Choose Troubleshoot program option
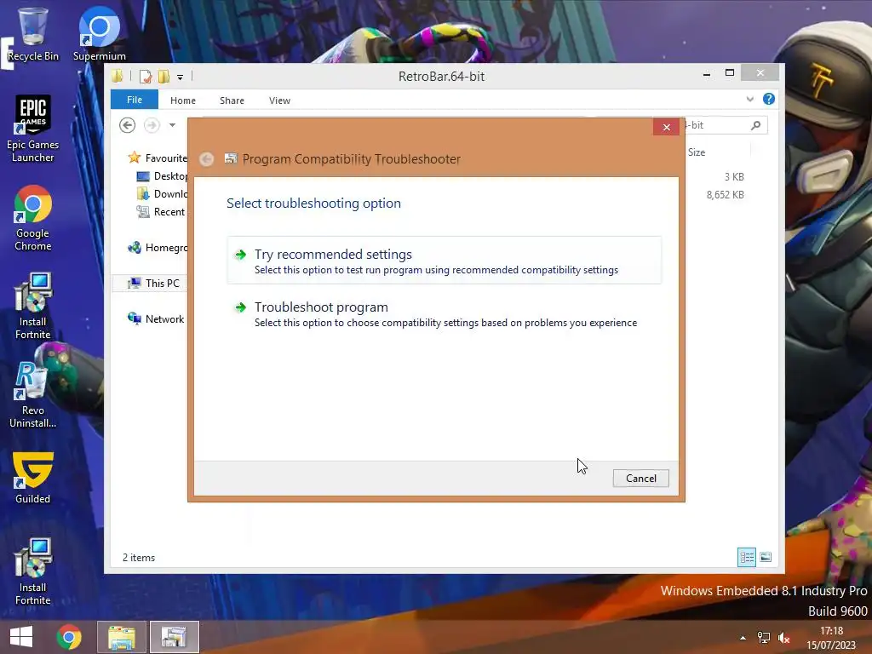The width and height of the screenshot is (872, 654). [x=444, y=313]
